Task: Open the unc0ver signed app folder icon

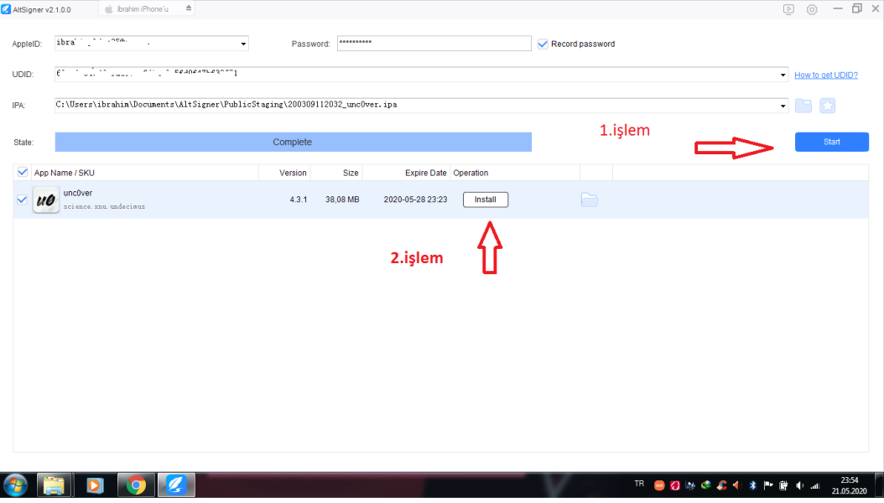Action: click(x=589, y=200)
